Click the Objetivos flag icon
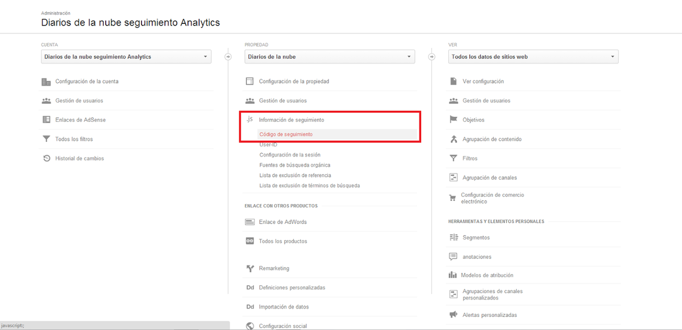 click(x=453, y=120)
